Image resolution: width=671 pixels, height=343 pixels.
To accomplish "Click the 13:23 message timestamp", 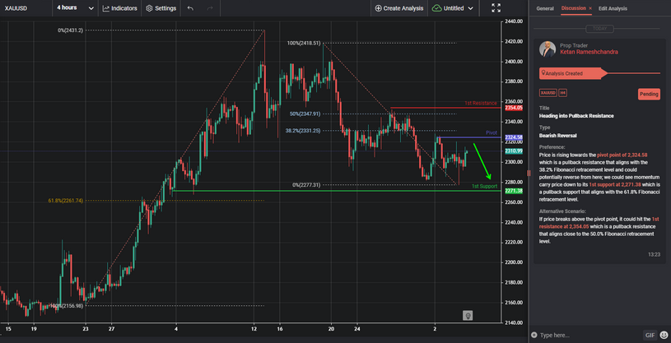I will pos(654,254).
